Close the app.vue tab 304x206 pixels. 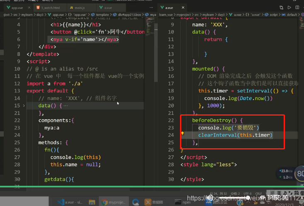click(29, 8)
